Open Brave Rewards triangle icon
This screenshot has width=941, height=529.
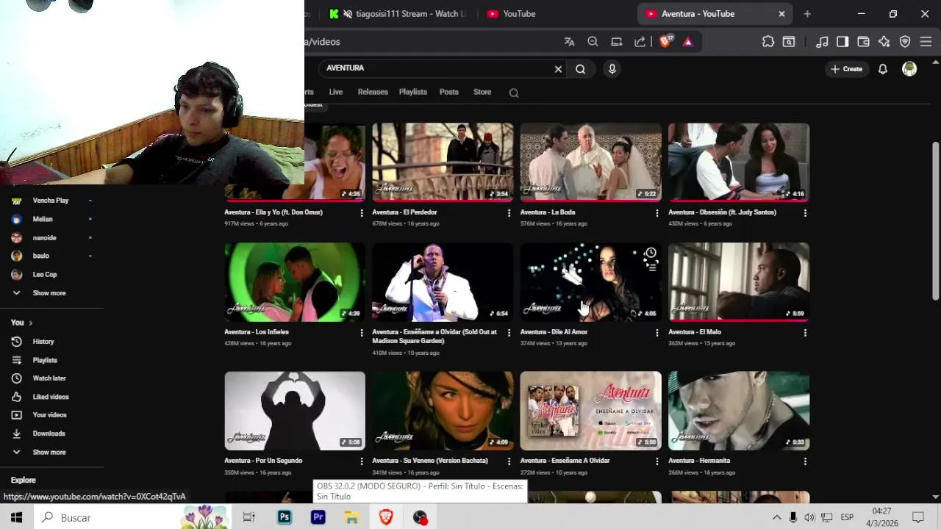coord(688,42)
